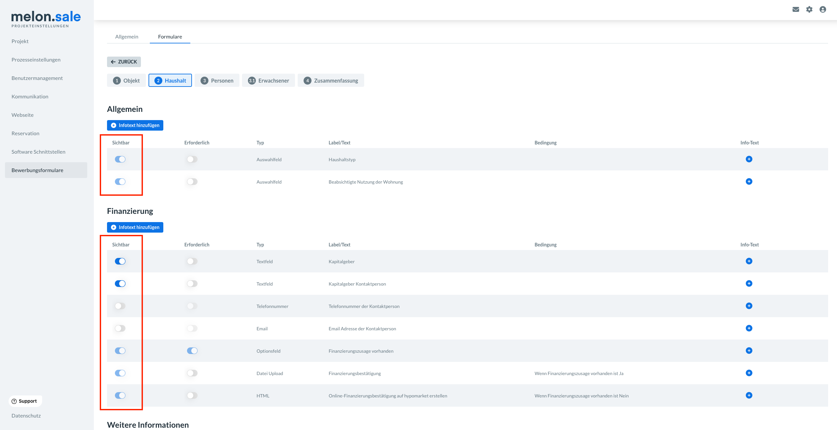Add info-text for Haushaltstyp row
Screen dimensions: 837x430
click(x=749, y=159)
